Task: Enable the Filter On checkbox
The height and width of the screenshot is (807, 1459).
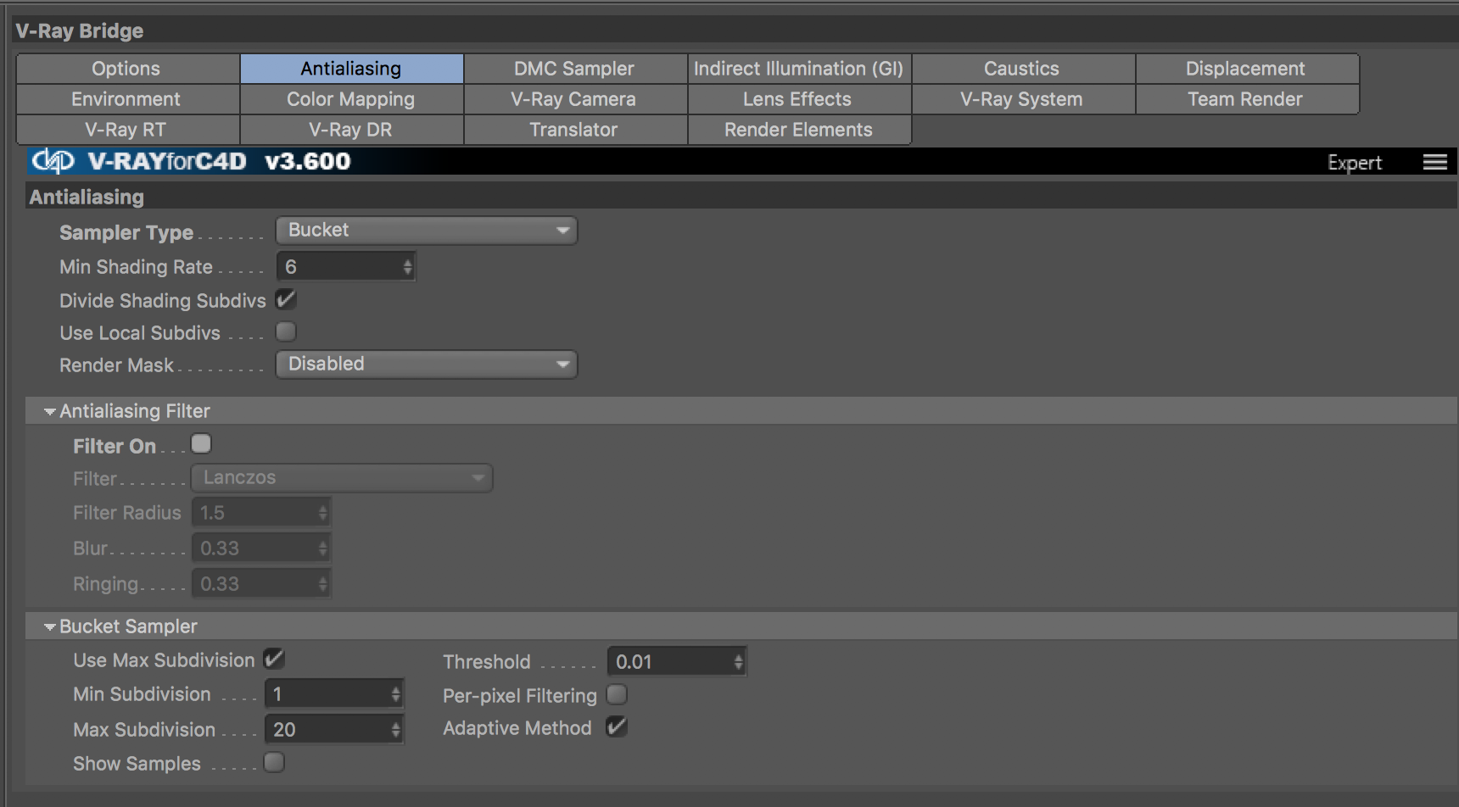Action: (x=202, y=443)
